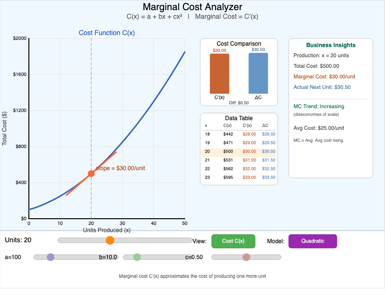
Task: Click the Cost Function C(x) chart title
Action: coord(106,33)
